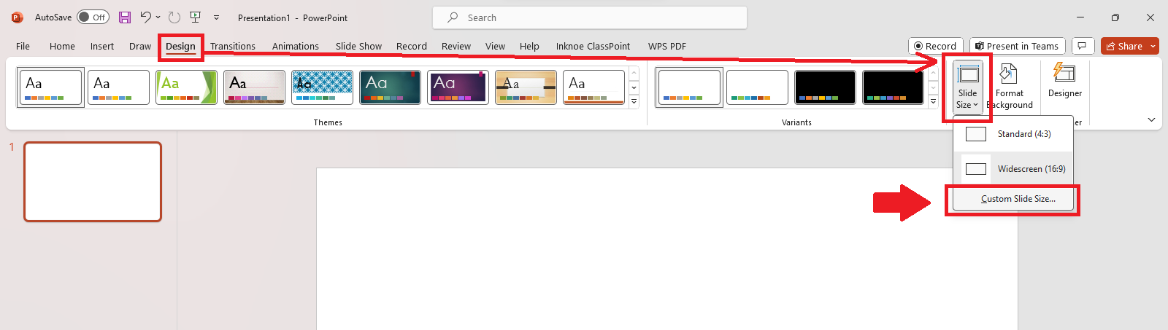Click the Save icon in title bar

pos(125,17)
